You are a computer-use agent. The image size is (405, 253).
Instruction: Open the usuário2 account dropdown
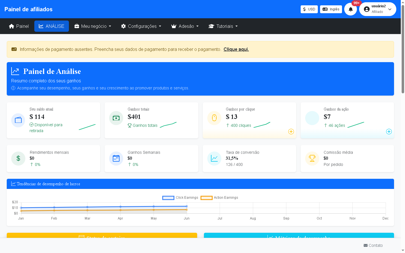tap(377, 9)
